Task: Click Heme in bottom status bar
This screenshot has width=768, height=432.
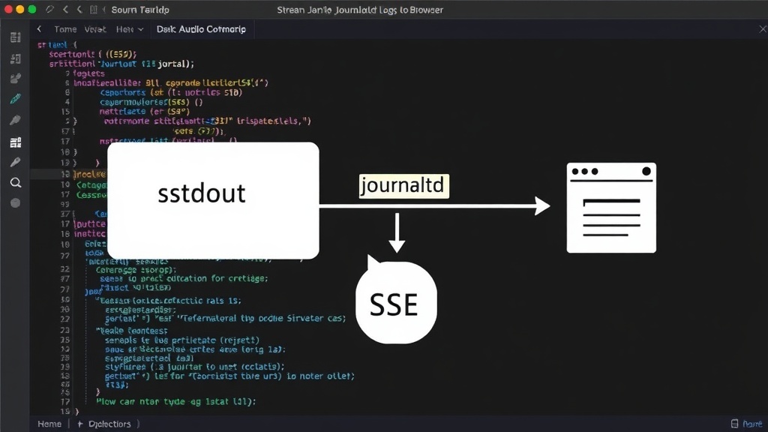Action: tap(49, 424)
